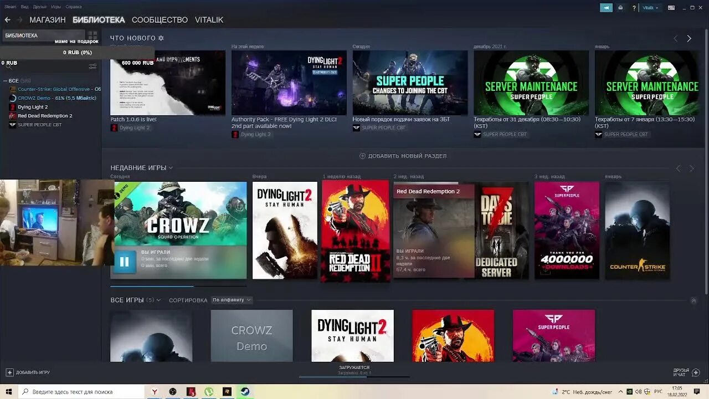The height and width of the screenshot is (399, 709).
Task: Click the taskbar search field
Action: [x=81, y=392]
